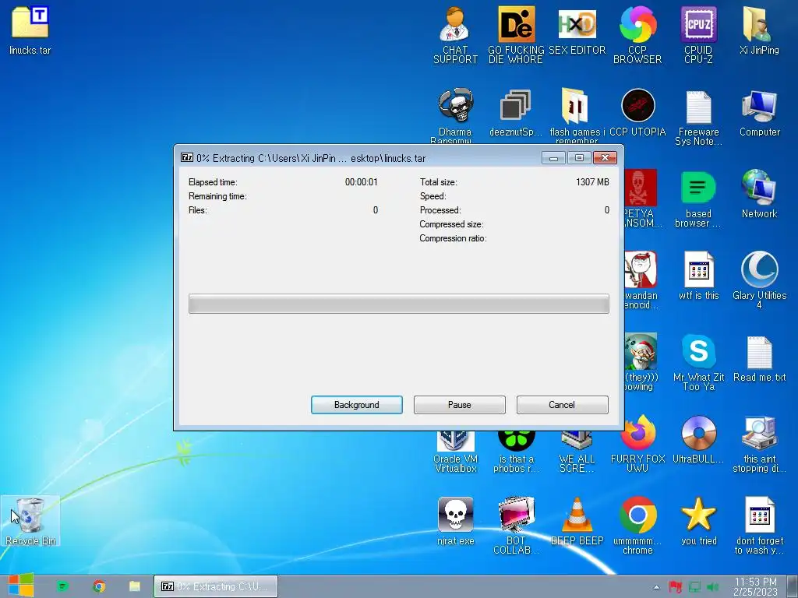Pause the 7-Zip extraction
Image resolution: width=798 pixels, height=598 pixels.
click(460, 405)
